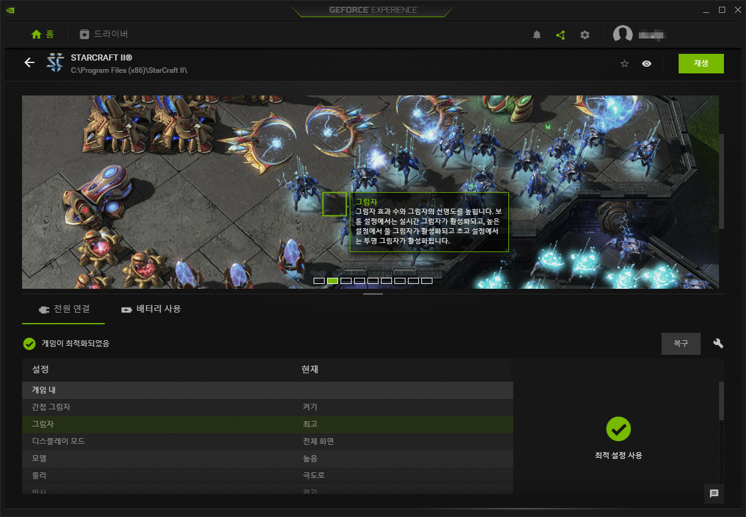Image resolution: width=746 pixels, height=517 pixels.
Task: Click the home icon in navigation
Action: click(x=36, y=34)
